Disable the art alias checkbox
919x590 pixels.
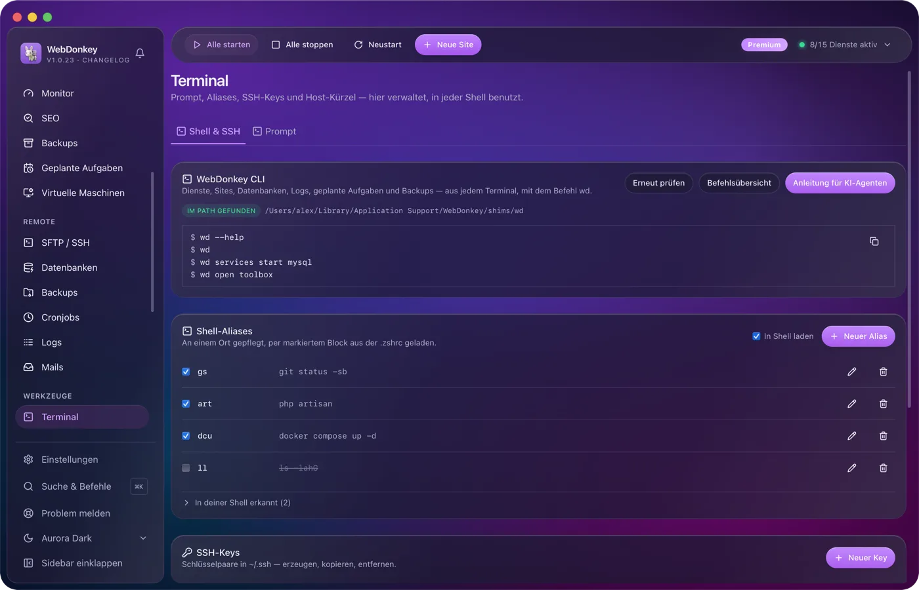tap(186, 404)
